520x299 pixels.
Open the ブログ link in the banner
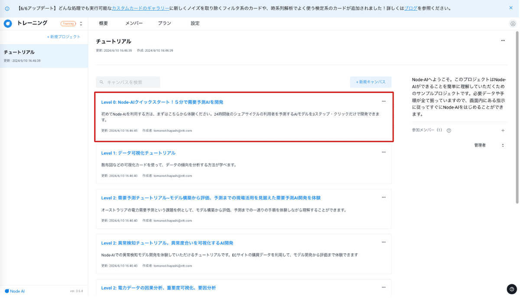pos(411,8)
